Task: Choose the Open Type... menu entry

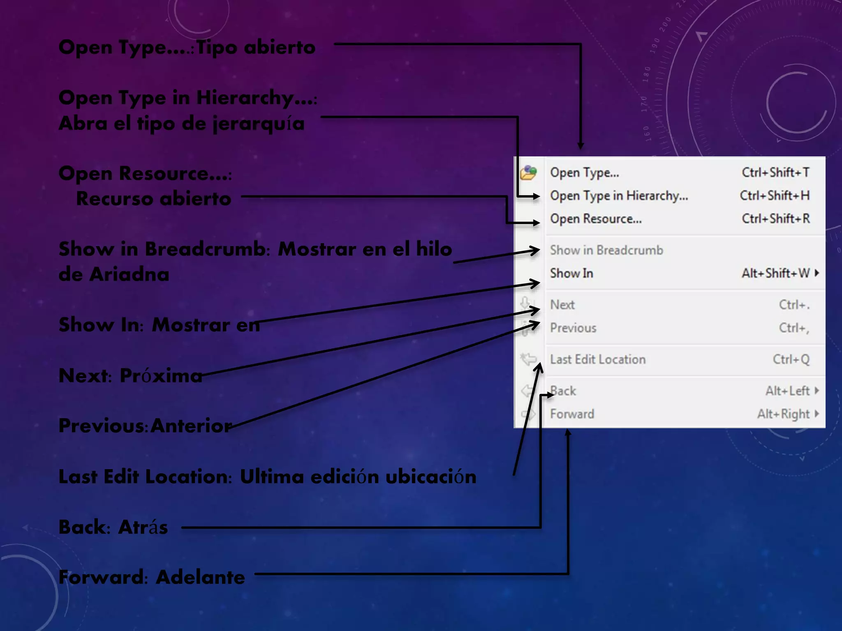Action: click(584, 173)
